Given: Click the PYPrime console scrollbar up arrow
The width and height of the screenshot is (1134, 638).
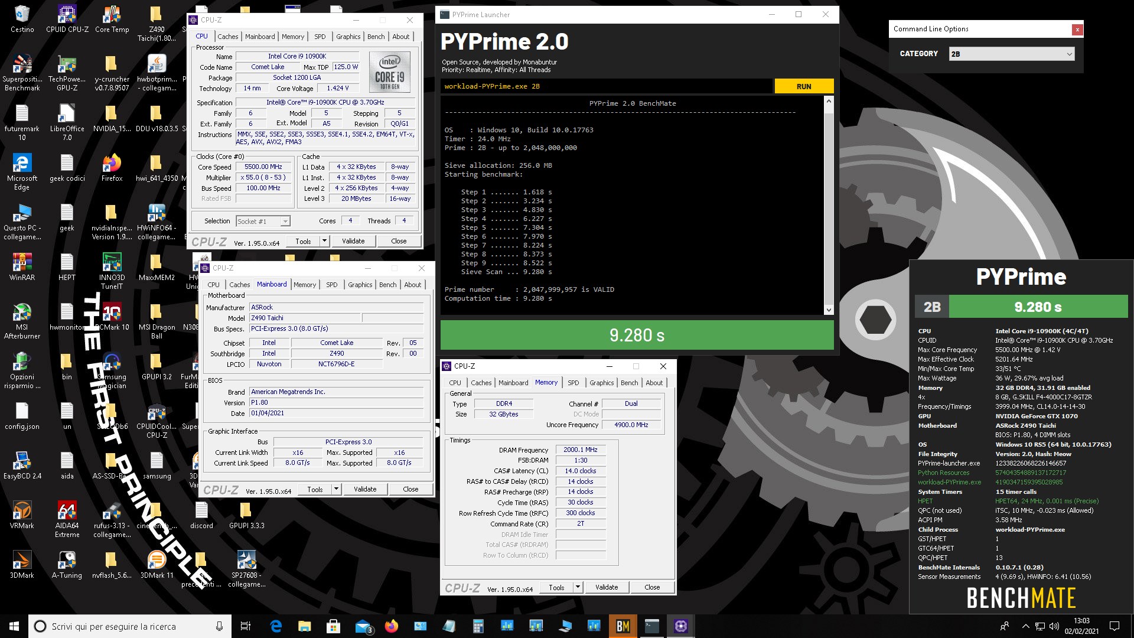Looking at the screenshot, I should tap(829, 102).
